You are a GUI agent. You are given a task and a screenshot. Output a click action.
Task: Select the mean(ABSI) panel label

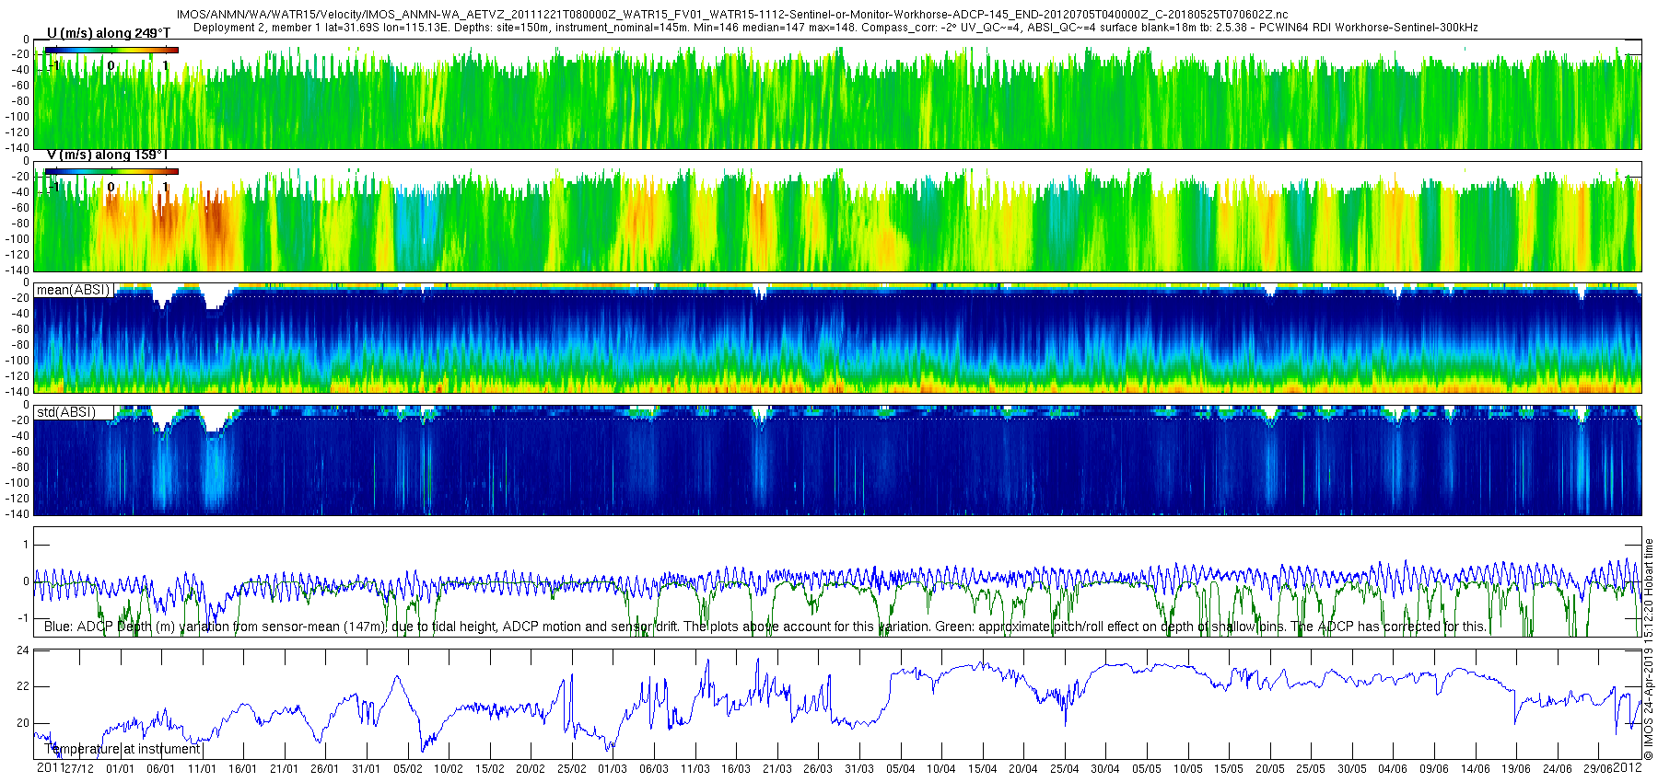[x=73, y=290]
